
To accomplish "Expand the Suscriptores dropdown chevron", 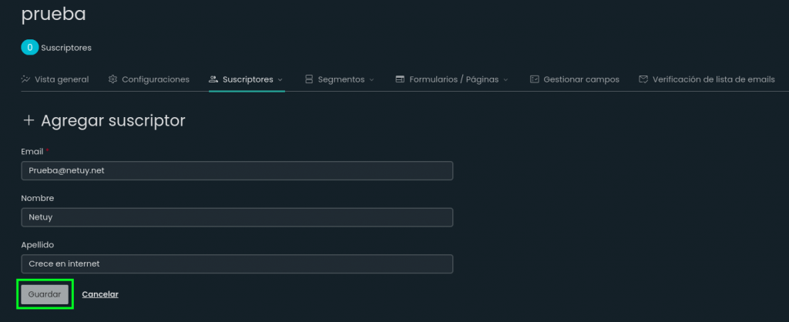I will (280, 80).
